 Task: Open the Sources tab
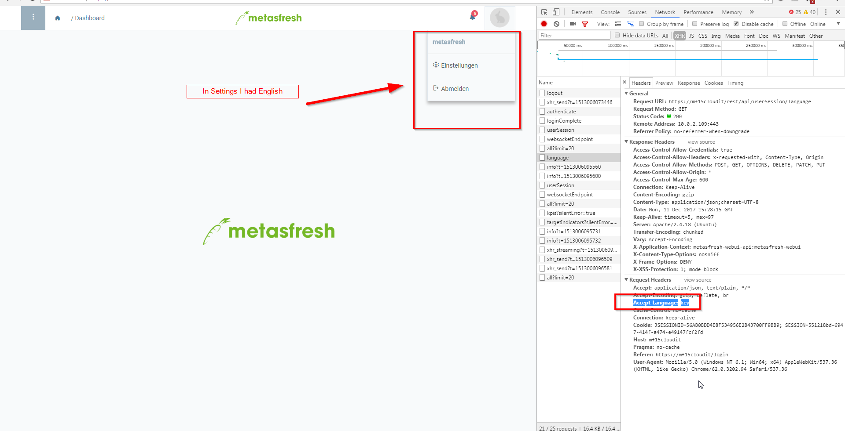pos(637,12)
